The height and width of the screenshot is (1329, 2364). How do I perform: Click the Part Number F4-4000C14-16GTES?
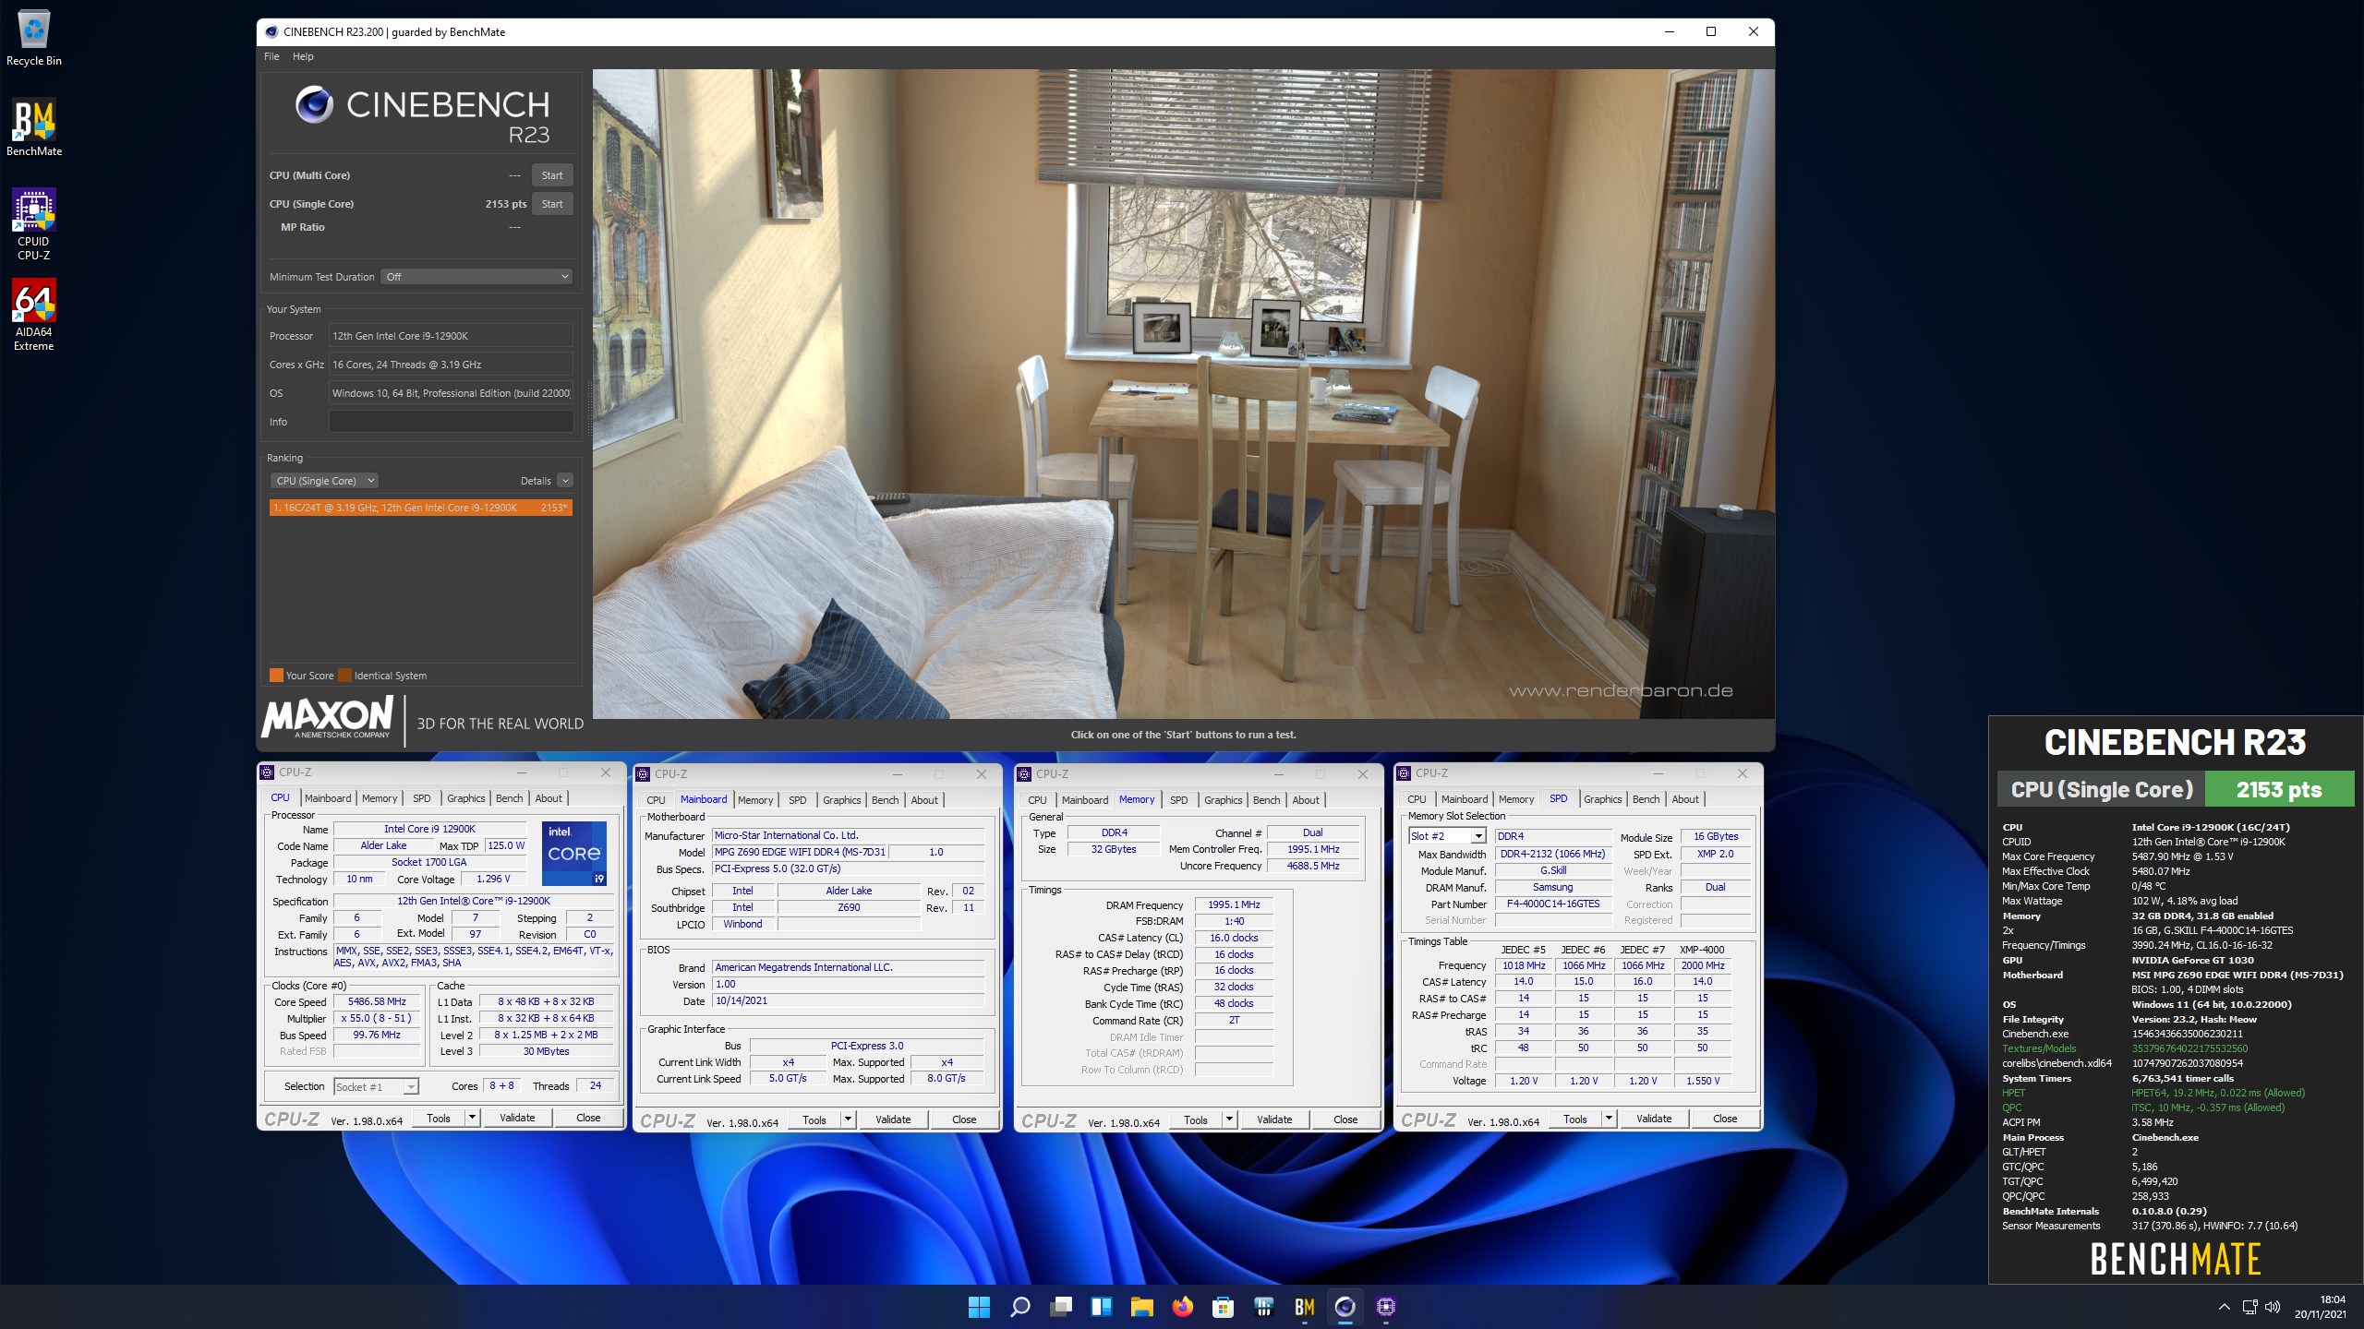(1553, 904)
